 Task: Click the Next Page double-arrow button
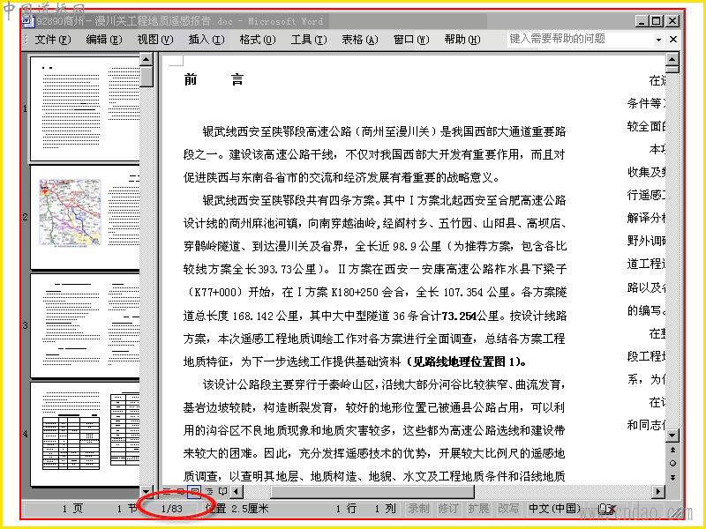(672, 477)
